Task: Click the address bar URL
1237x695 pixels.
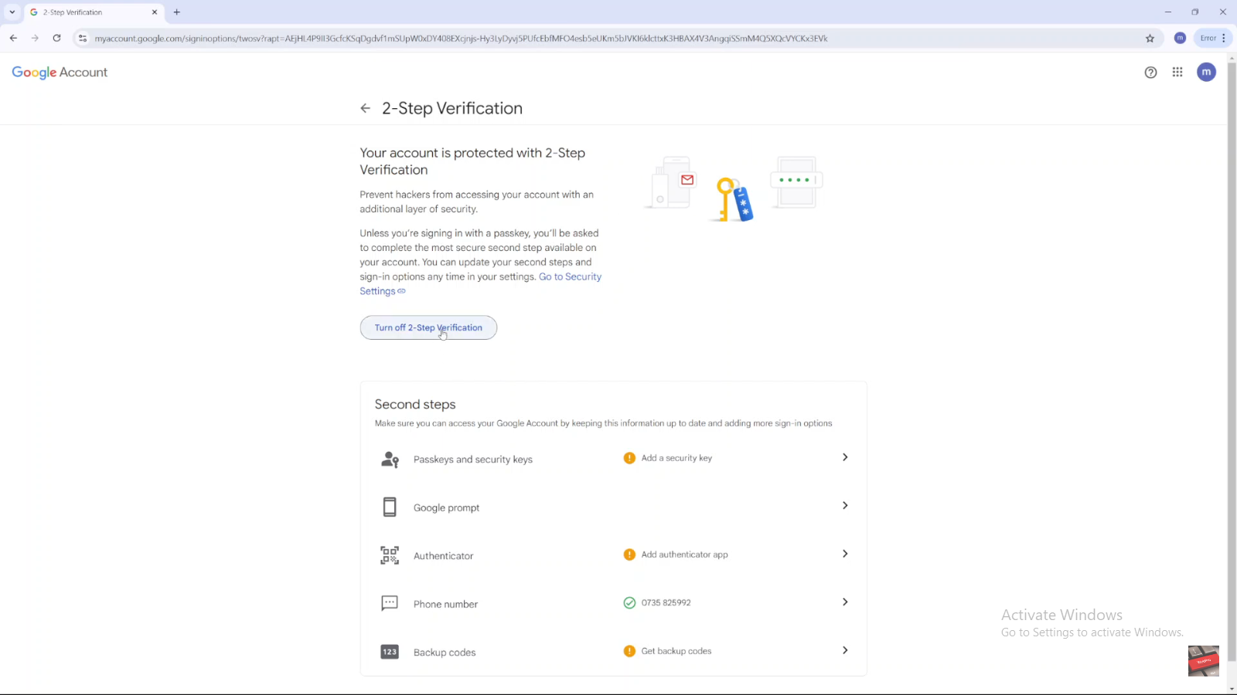Action: click(x=461, y=38)
